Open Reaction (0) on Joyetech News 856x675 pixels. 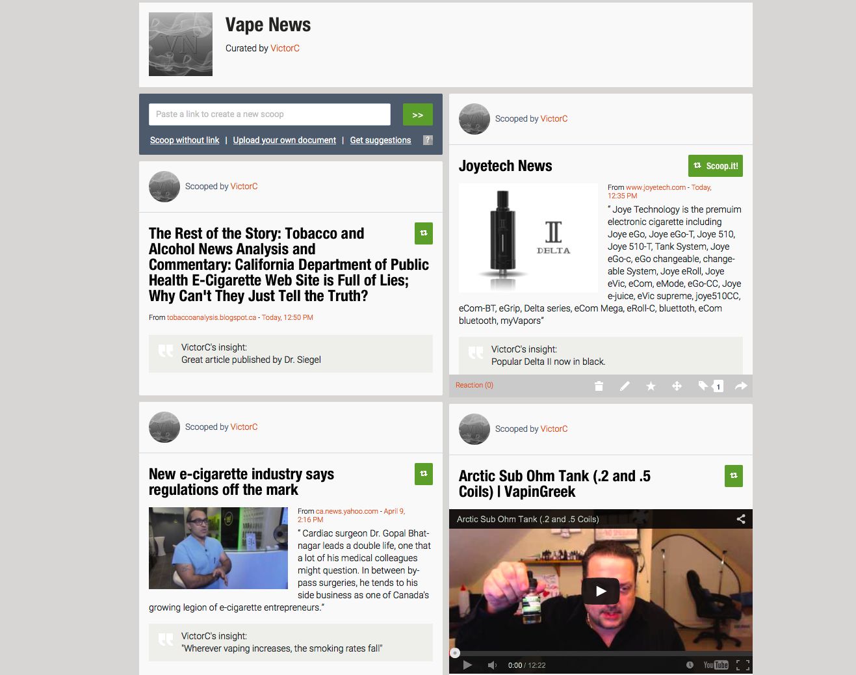pyautogui.click(x=474, y=385)
